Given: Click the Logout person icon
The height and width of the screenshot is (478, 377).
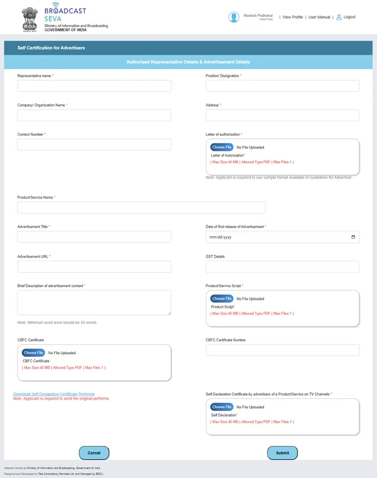Looking at the screenshot, I should tap(339, 17).
